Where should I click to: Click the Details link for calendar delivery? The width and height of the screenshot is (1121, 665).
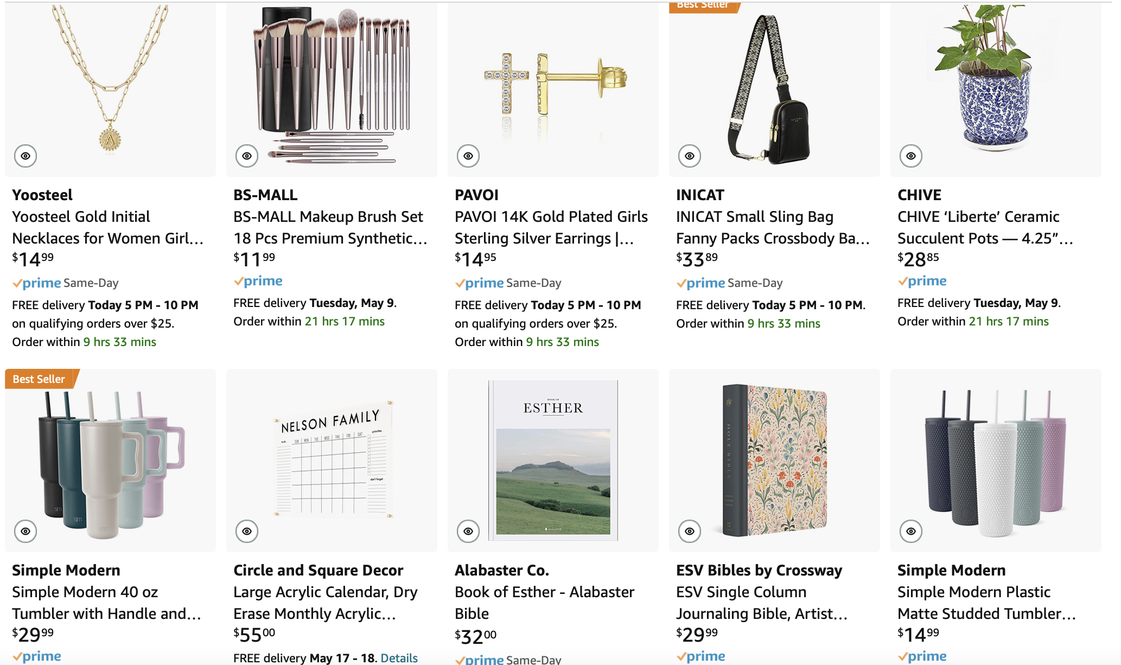(399, 658)
